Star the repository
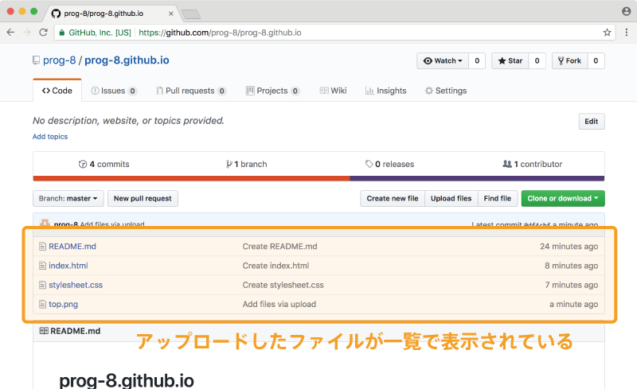Image resolution: width=637 pixels, height=389 pixels. click(x=510, y=61)
